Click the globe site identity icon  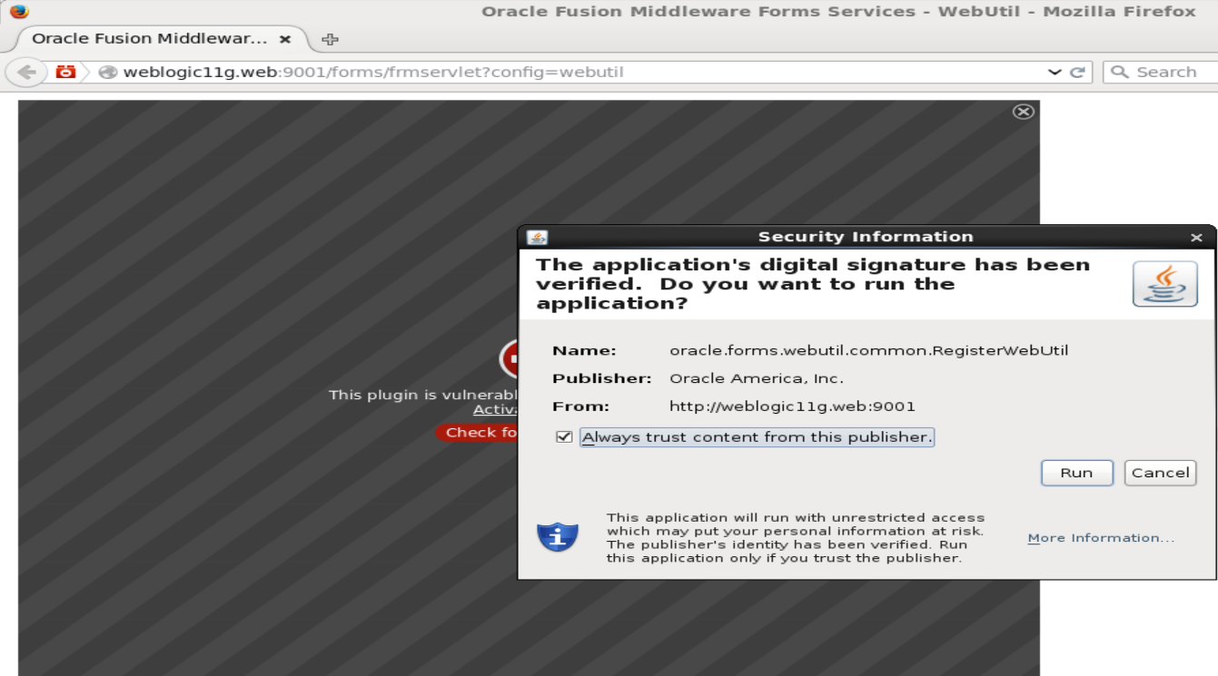[x=108, y=72]
